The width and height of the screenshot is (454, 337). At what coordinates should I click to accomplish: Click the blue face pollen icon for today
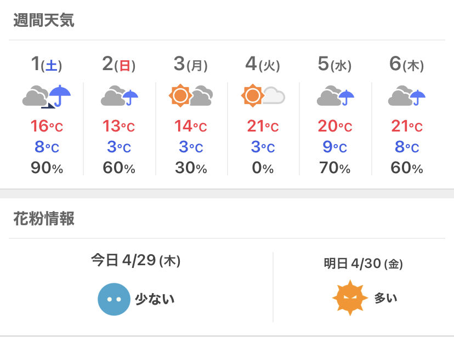point(114,299)
